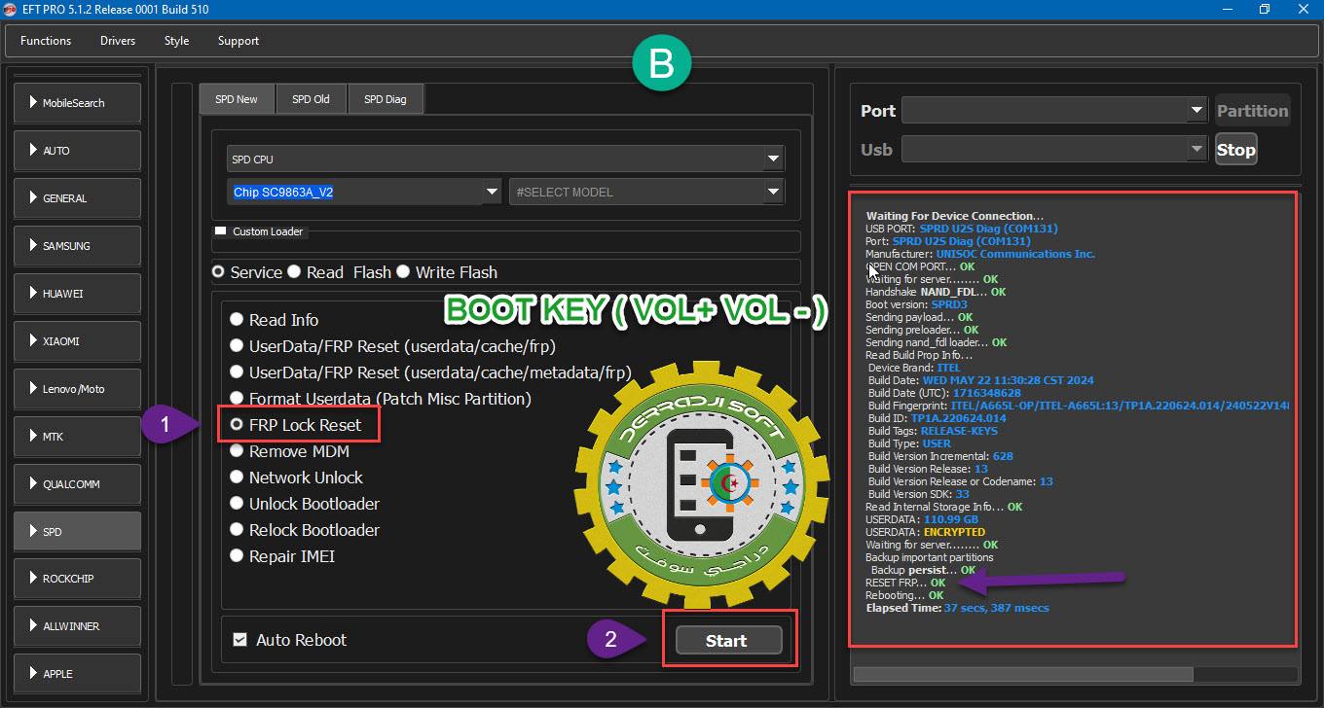Open the MobileSearch sidebar section
Viewport: 1324px width, 708px height.
(77, 103)
